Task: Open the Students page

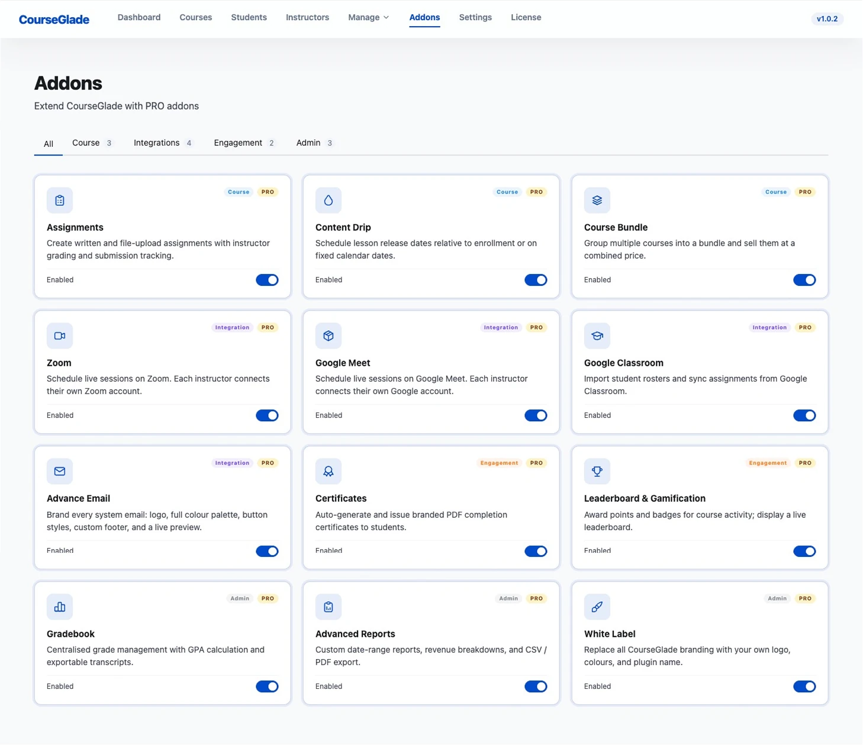Action: point(249,17)
